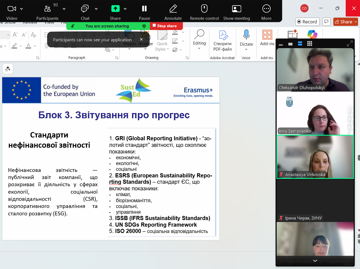Viewport: 360px width, 269px height.
Task: Click the Adobe Create PDF icon
Action: [223, 35]
